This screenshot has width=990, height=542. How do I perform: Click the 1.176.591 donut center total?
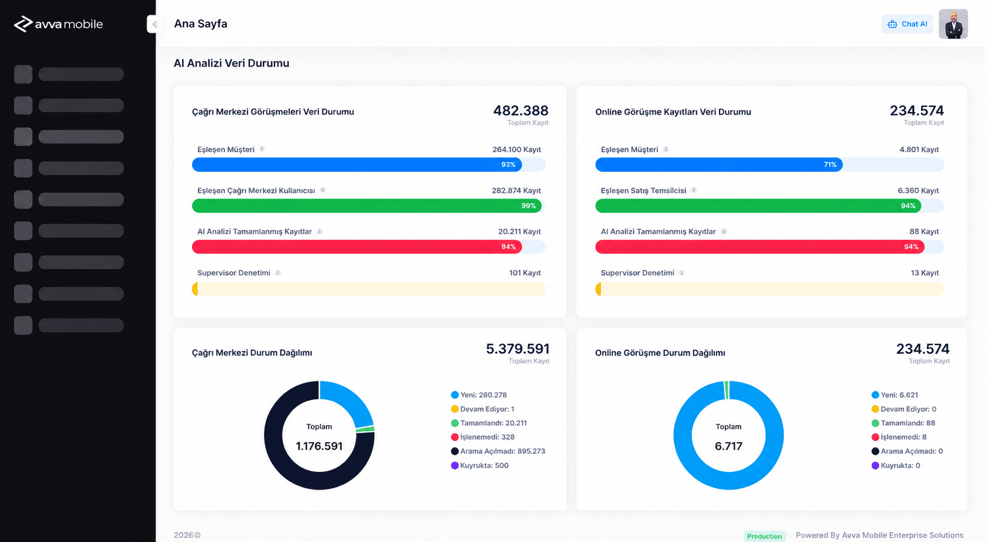point(319,446)
